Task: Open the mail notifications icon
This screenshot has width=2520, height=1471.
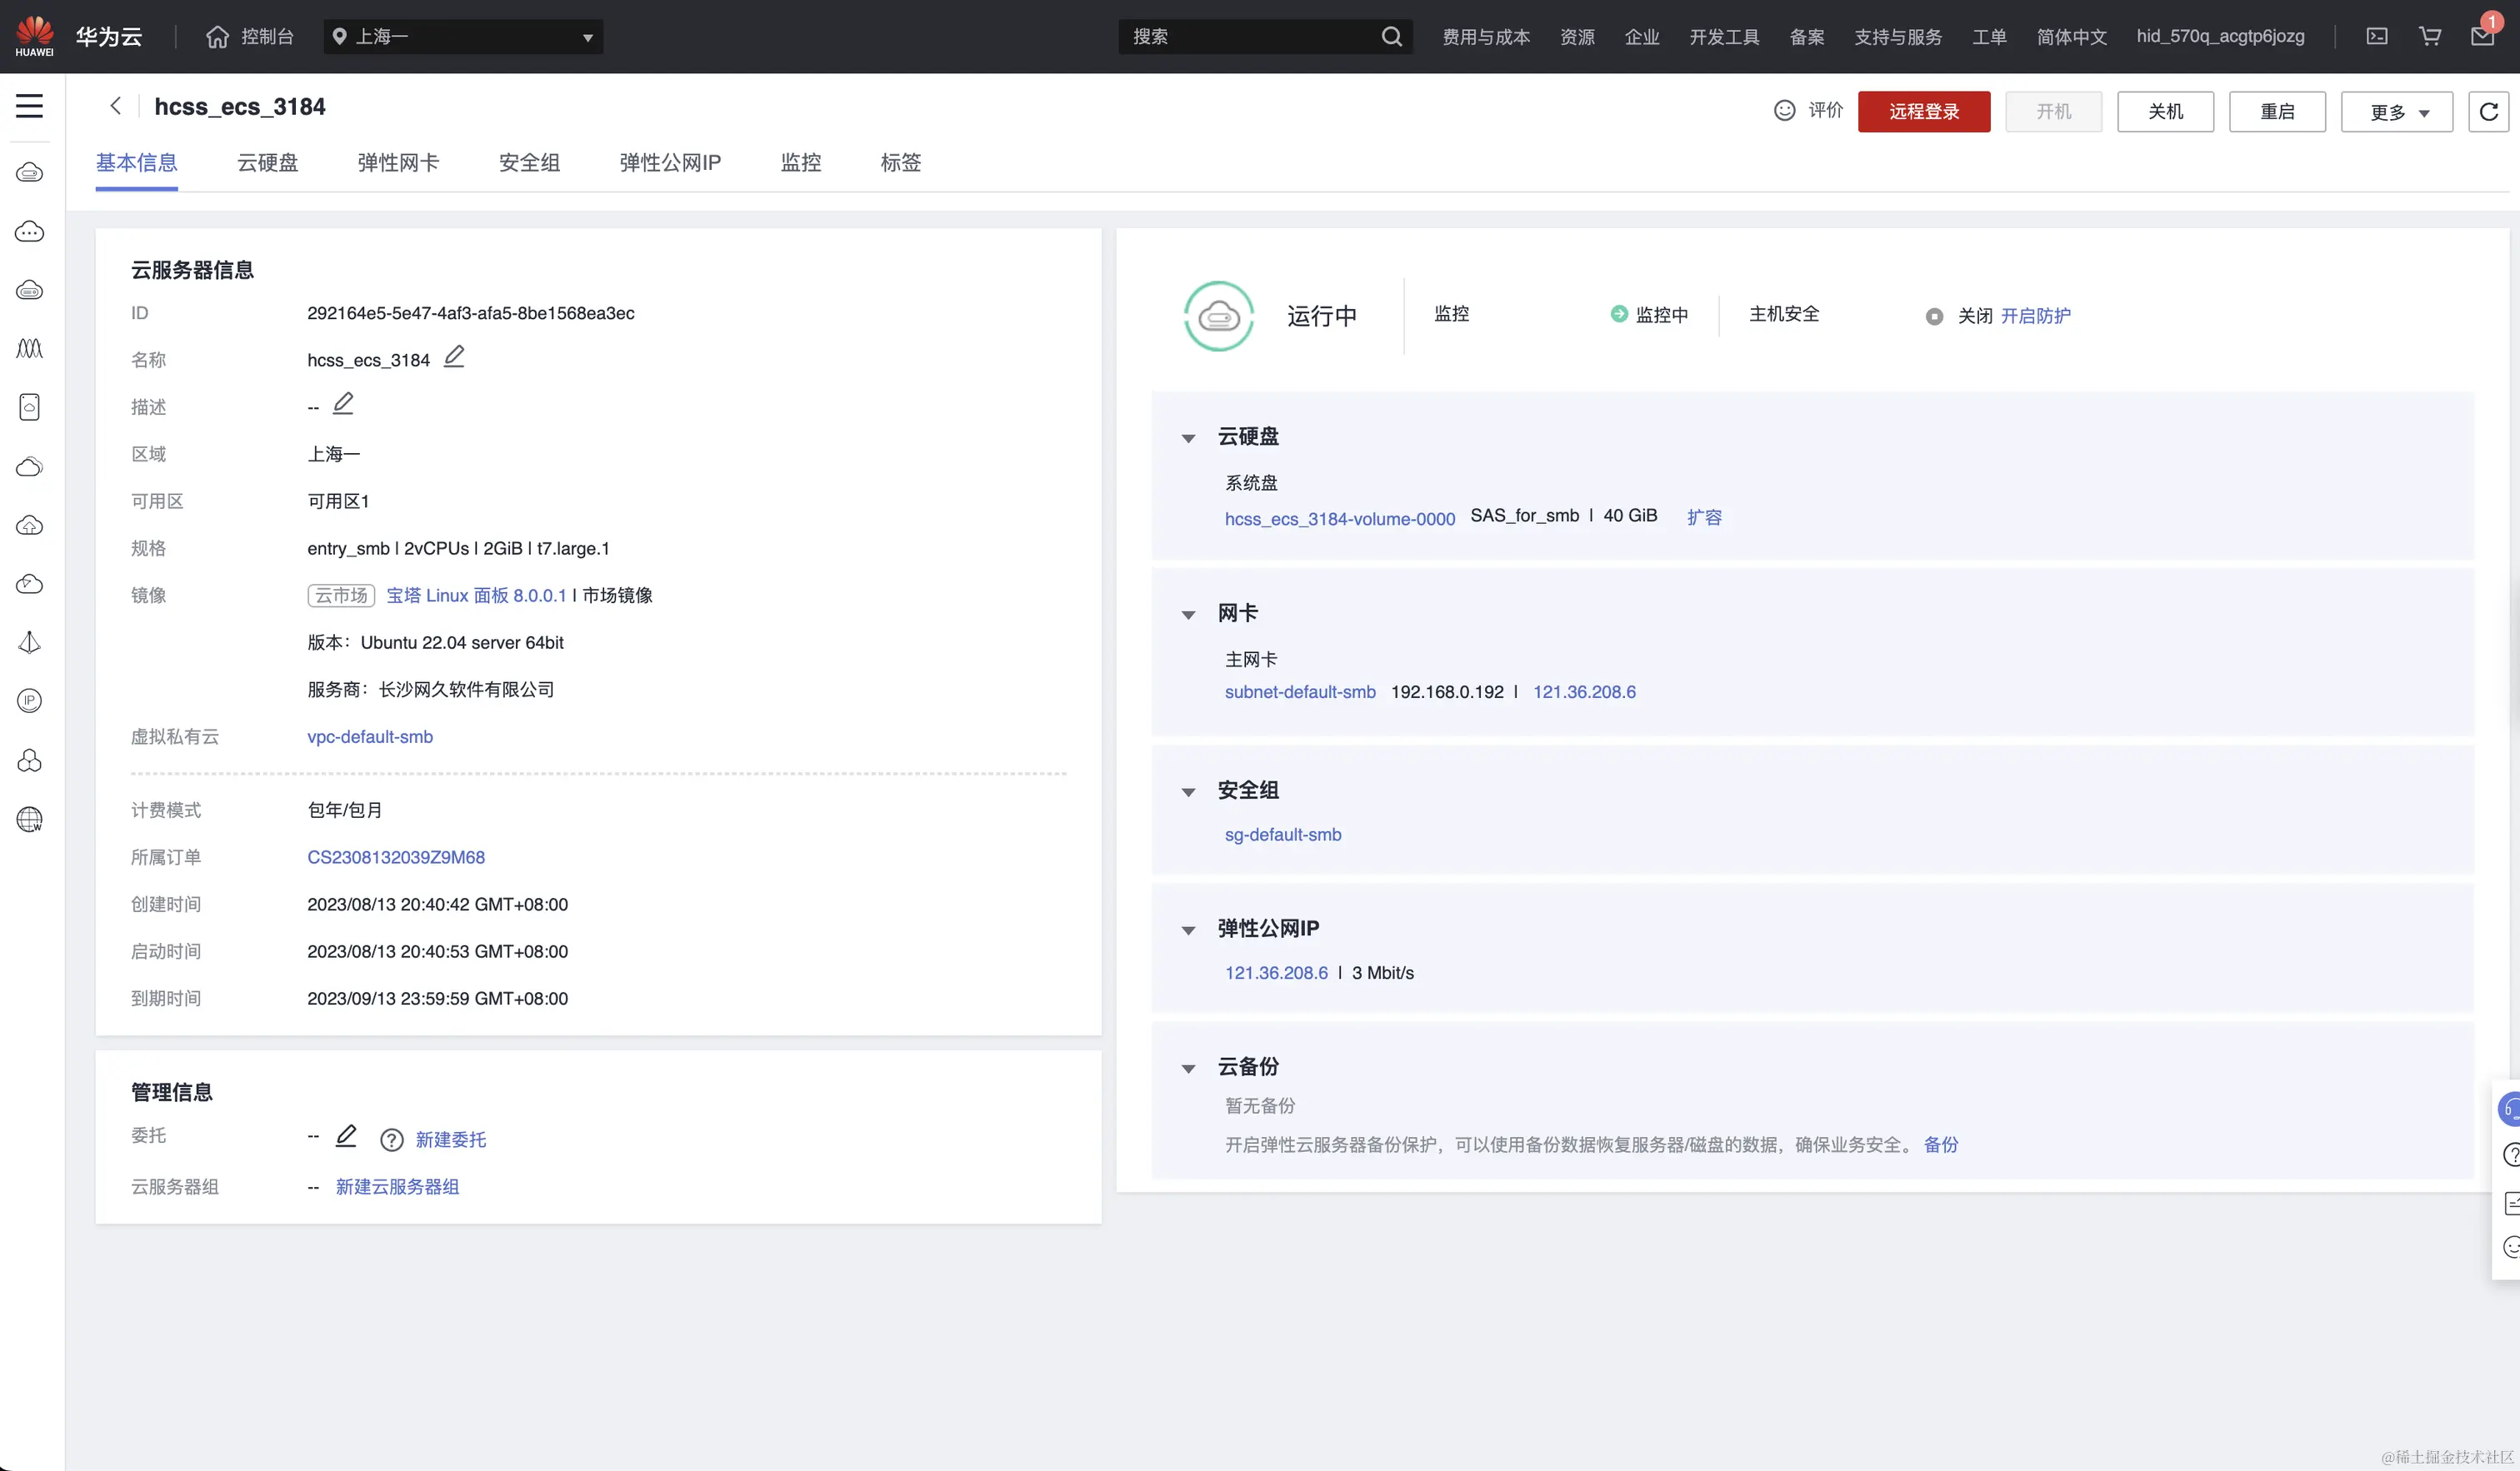Action: pyautogui.click(x=2482, y=37)
